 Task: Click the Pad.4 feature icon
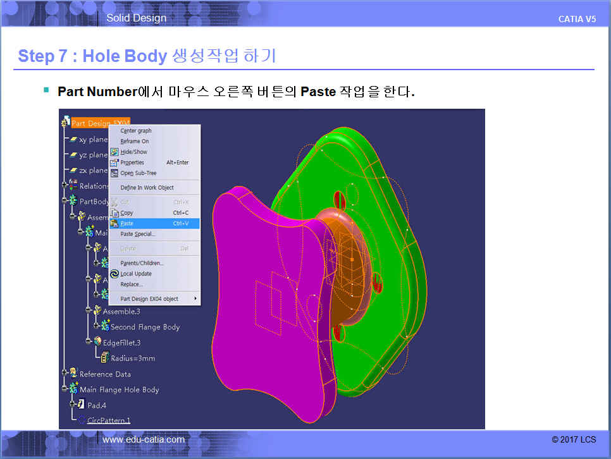(x=81, y=405)
